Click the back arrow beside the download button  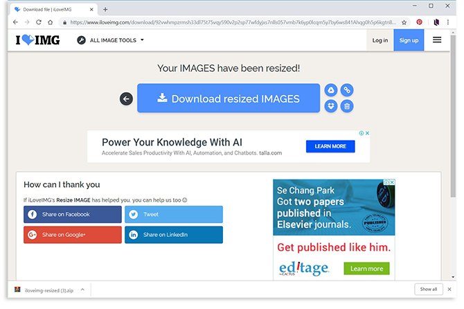click(x=126, y=99)
